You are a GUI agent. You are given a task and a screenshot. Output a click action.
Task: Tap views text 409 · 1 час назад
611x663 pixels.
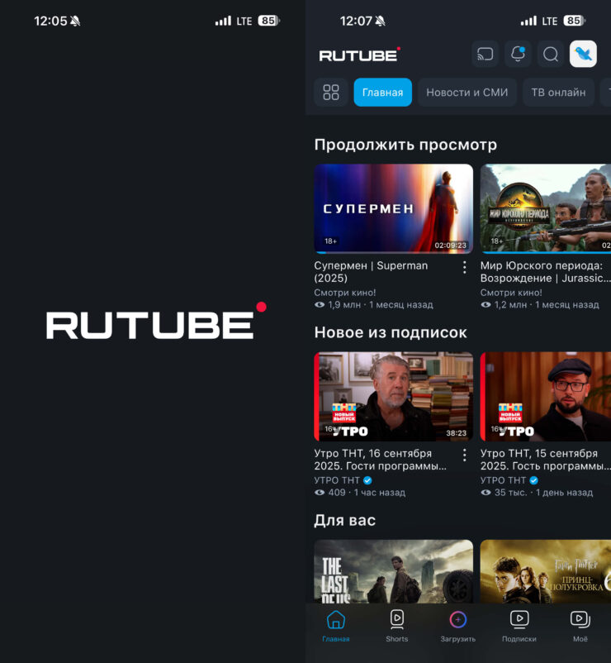point(360,493)
